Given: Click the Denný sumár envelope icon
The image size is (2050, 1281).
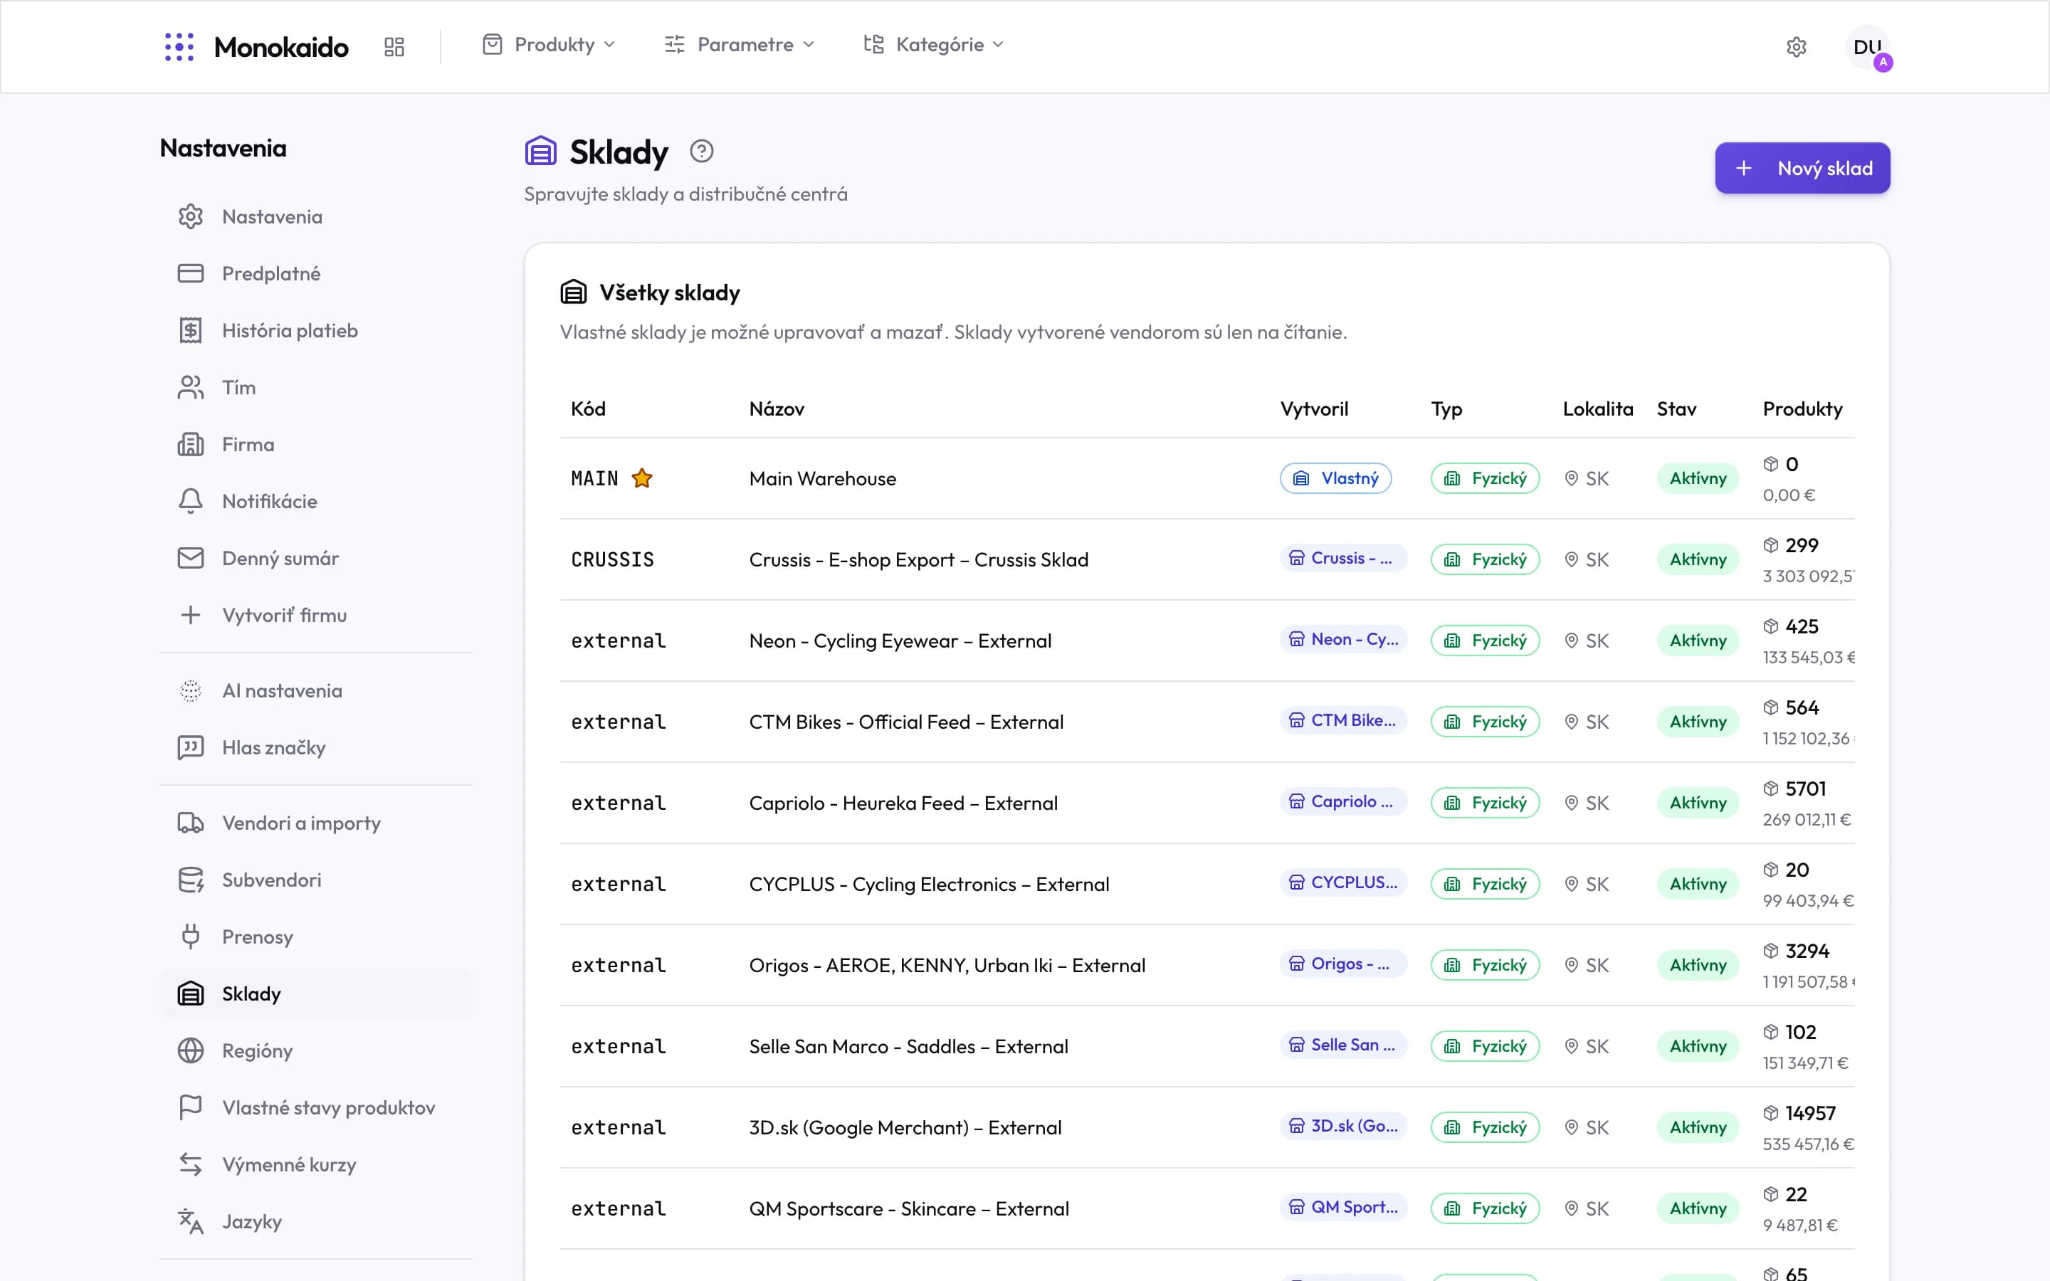Looking at the screenshot, I should coord(191,557).
